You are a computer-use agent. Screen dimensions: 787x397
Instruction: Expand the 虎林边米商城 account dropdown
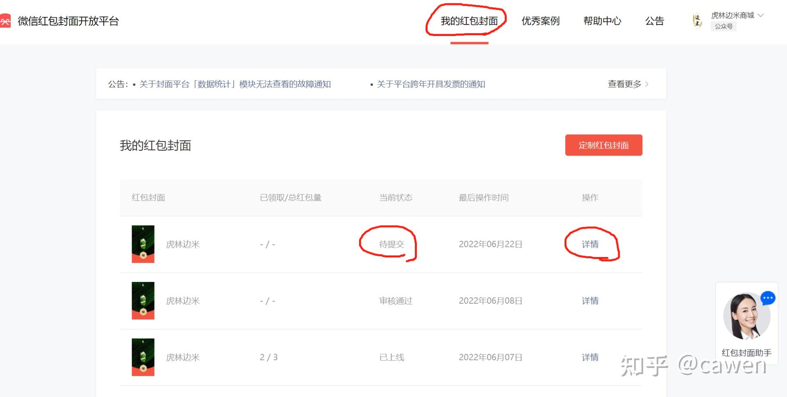pyautogui.click(x=761, y=15)
